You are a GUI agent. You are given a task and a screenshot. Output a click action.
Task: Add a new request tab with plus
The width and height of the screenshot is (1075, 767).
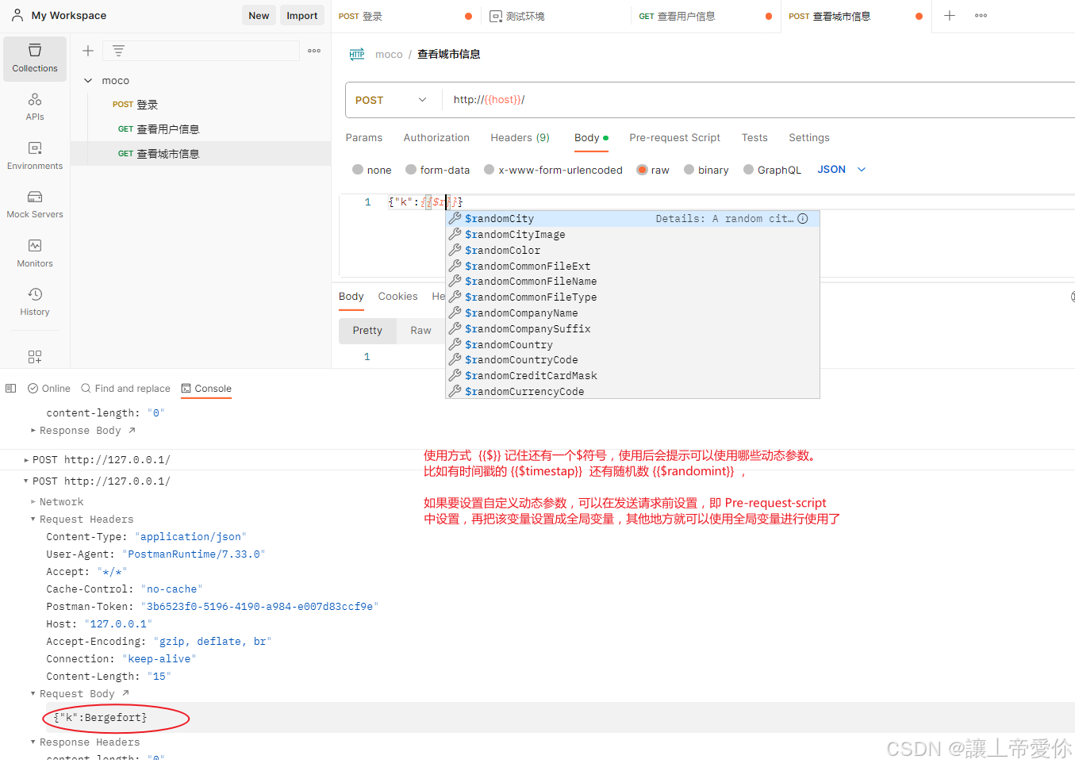click(x=950, y=16)
